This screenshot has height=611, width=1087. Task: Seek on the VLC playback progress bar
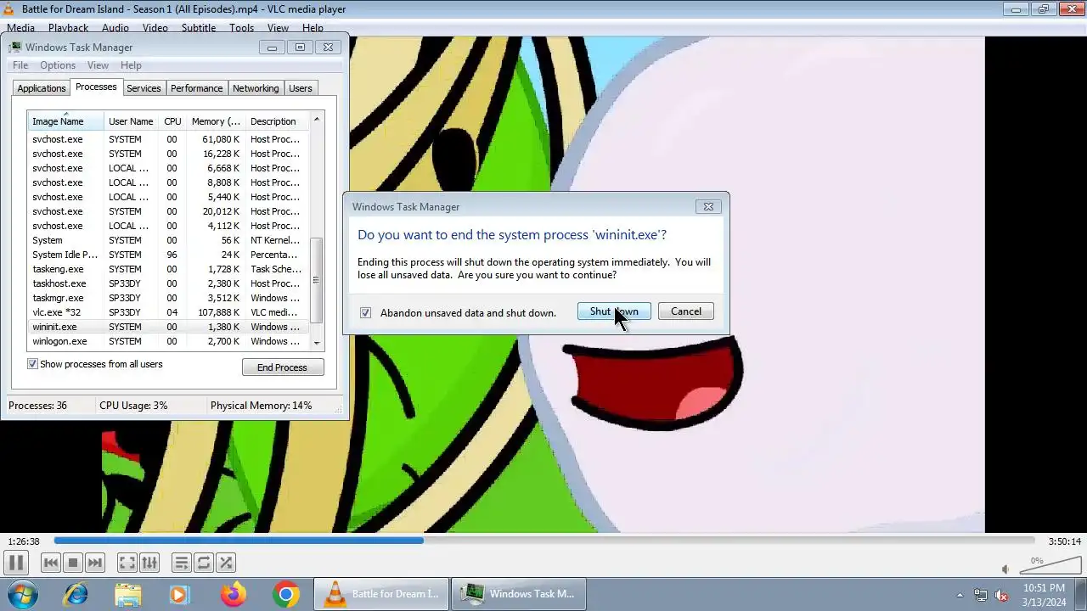pyautogui.click(x=543, y=541)
